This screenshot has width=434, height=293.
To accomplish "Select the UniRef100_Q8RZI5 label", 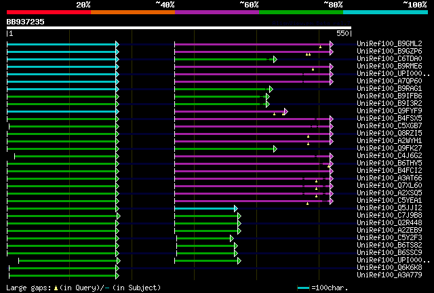I will click(389, 133).
